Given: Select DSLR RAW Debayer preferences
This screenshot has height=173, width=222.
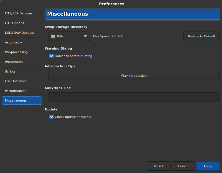Looking at the screenshot, I should tap(20, 33).
